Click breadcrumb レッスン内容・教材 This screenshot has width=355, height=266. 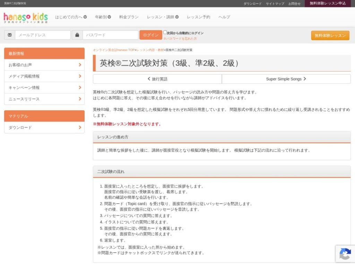click(150, 50)
